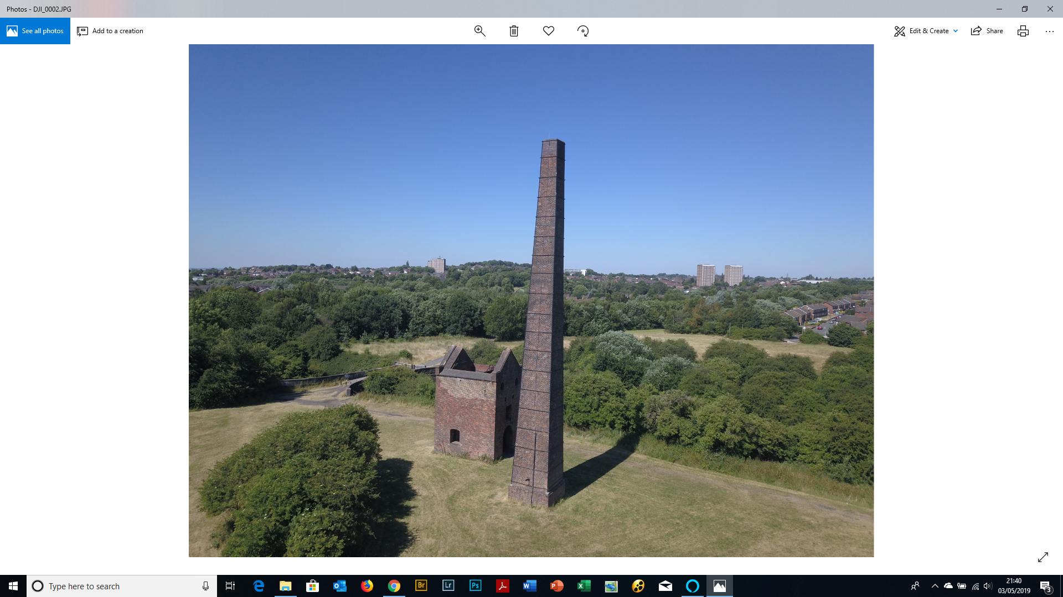Open Task View from the taskbar

click(x=230, y=586)
